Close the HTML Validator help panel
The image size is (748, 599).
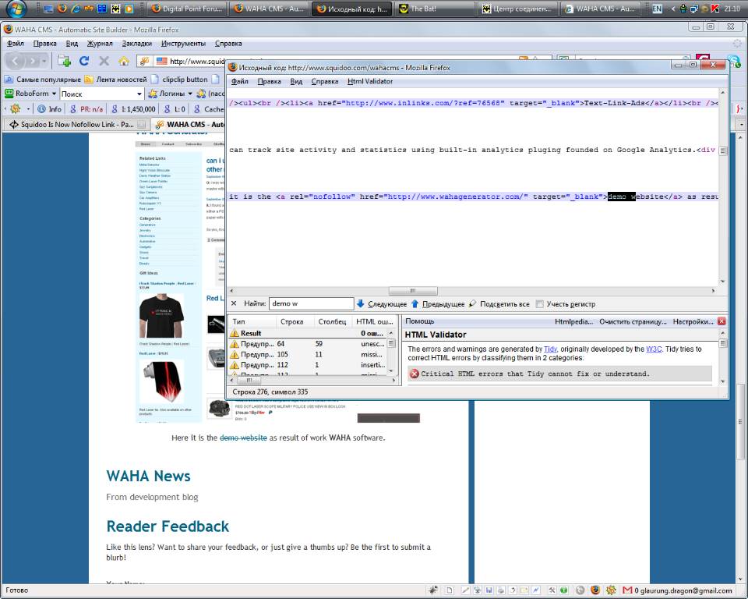[x=722, y=321]
